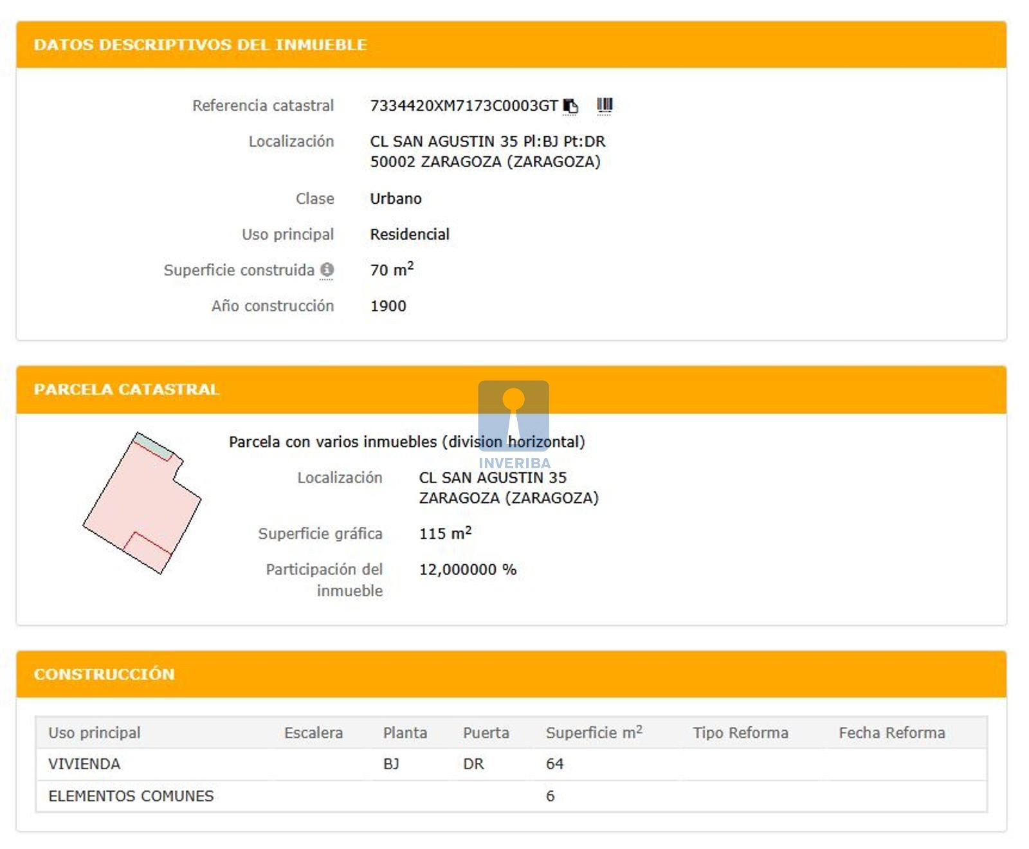Select the ELEMENTOS COMUNES table row

coord(131,796)
